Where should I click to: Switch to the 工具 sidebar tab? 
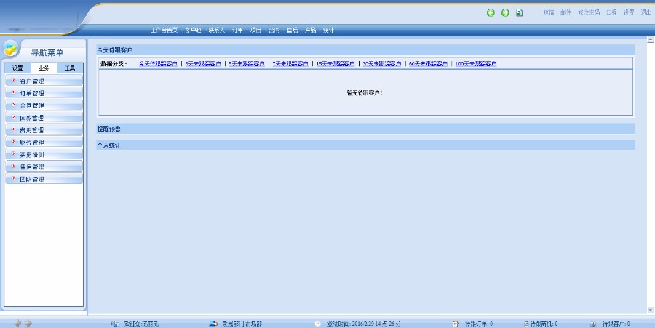(x=70, y=68)
